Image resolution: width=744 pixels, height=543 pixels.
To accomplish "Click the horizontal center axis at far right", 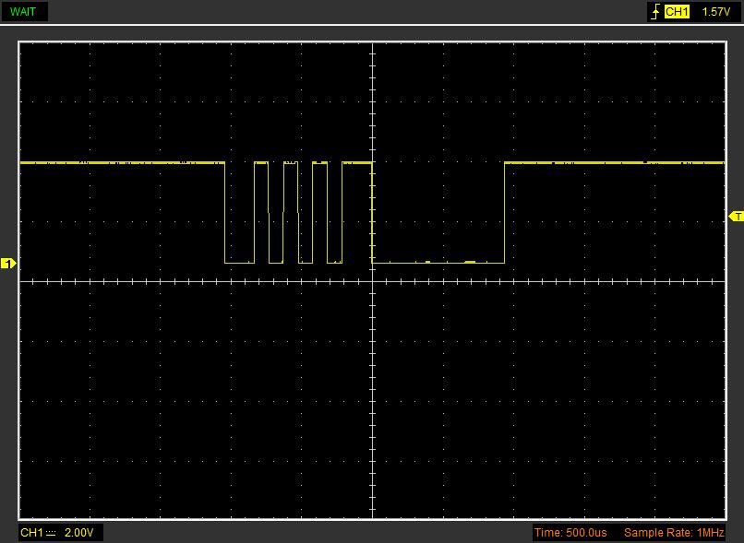I will 711,281.
